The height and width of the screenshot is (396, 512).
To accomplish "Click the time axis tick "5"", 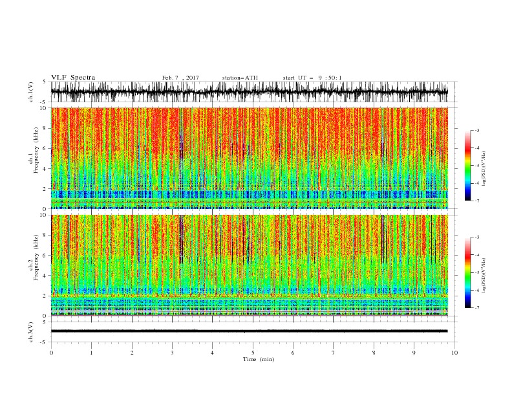I will (253, 353).
